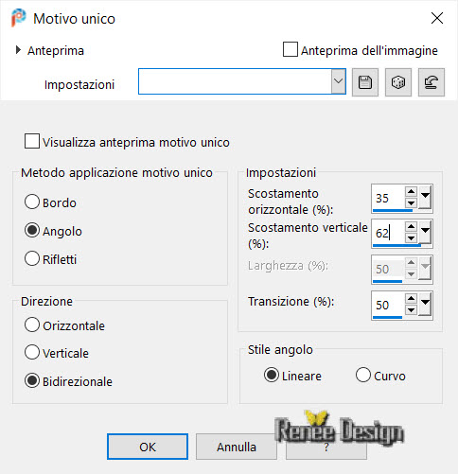Click the Scostamento verticale value field
The image size is (458, 474).
[x=388, y=234]
